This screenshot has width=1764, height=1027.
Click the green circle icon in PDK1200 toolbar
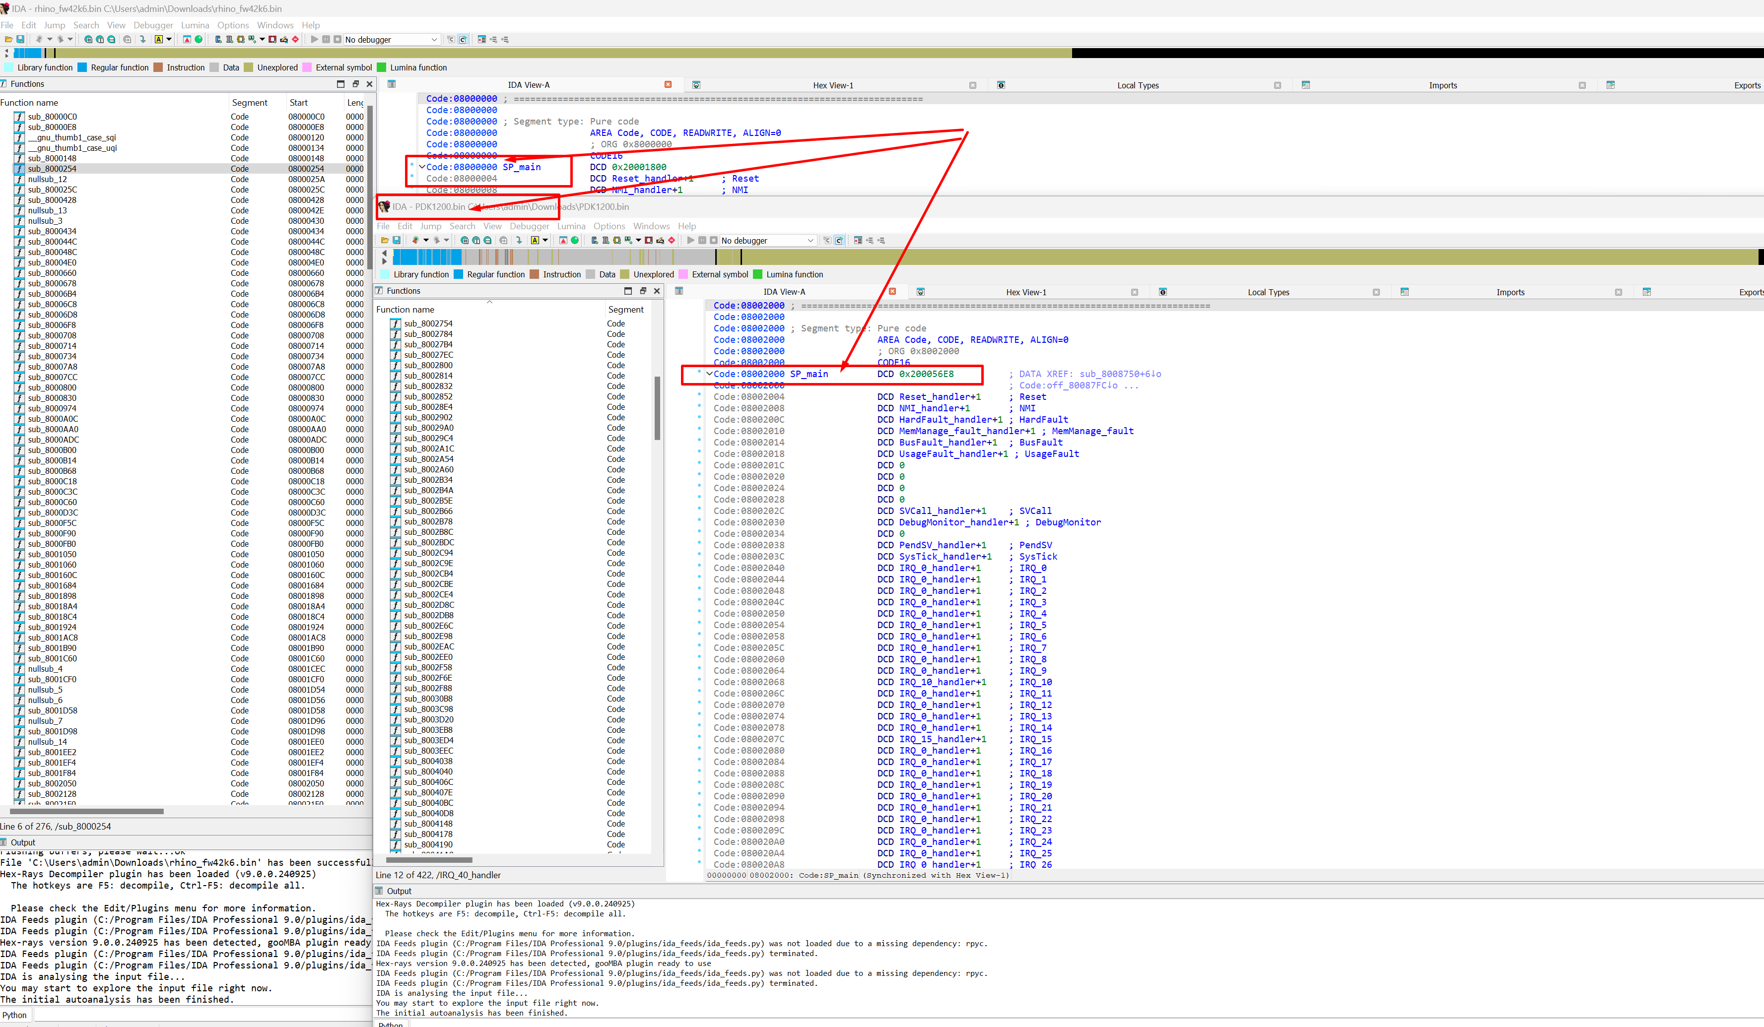[x=575, y=240]
